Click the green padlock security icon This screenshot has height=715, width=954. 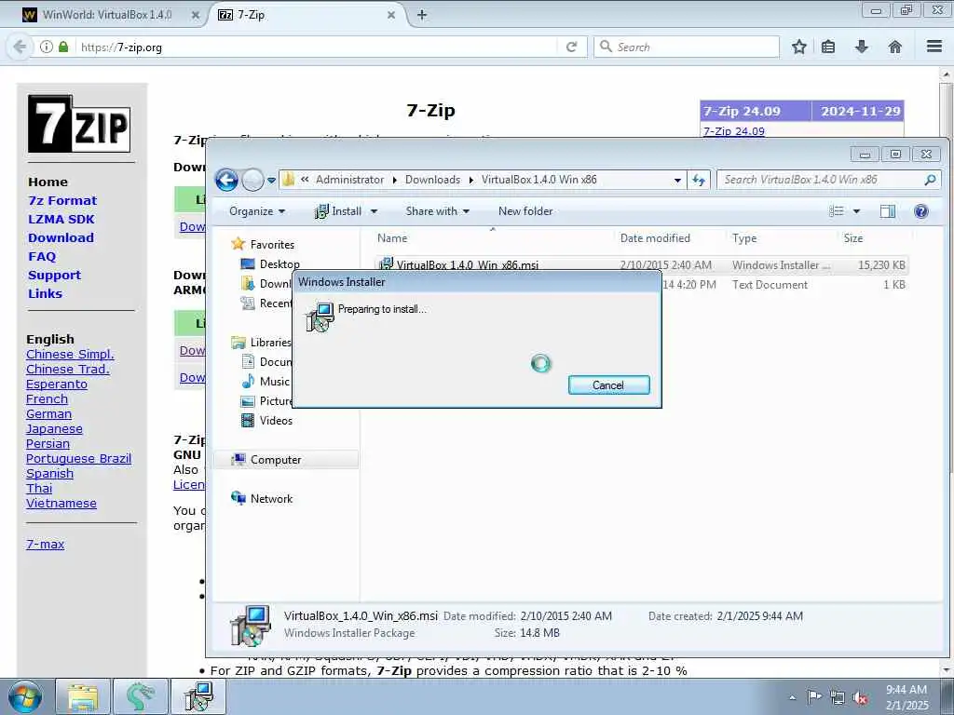[63, 47]
